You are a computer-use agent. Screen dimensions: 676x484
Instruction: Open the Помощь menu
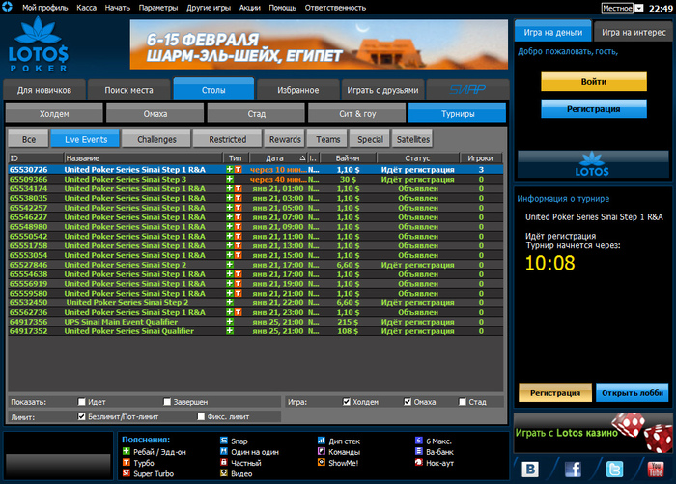(x=282, y=8)
